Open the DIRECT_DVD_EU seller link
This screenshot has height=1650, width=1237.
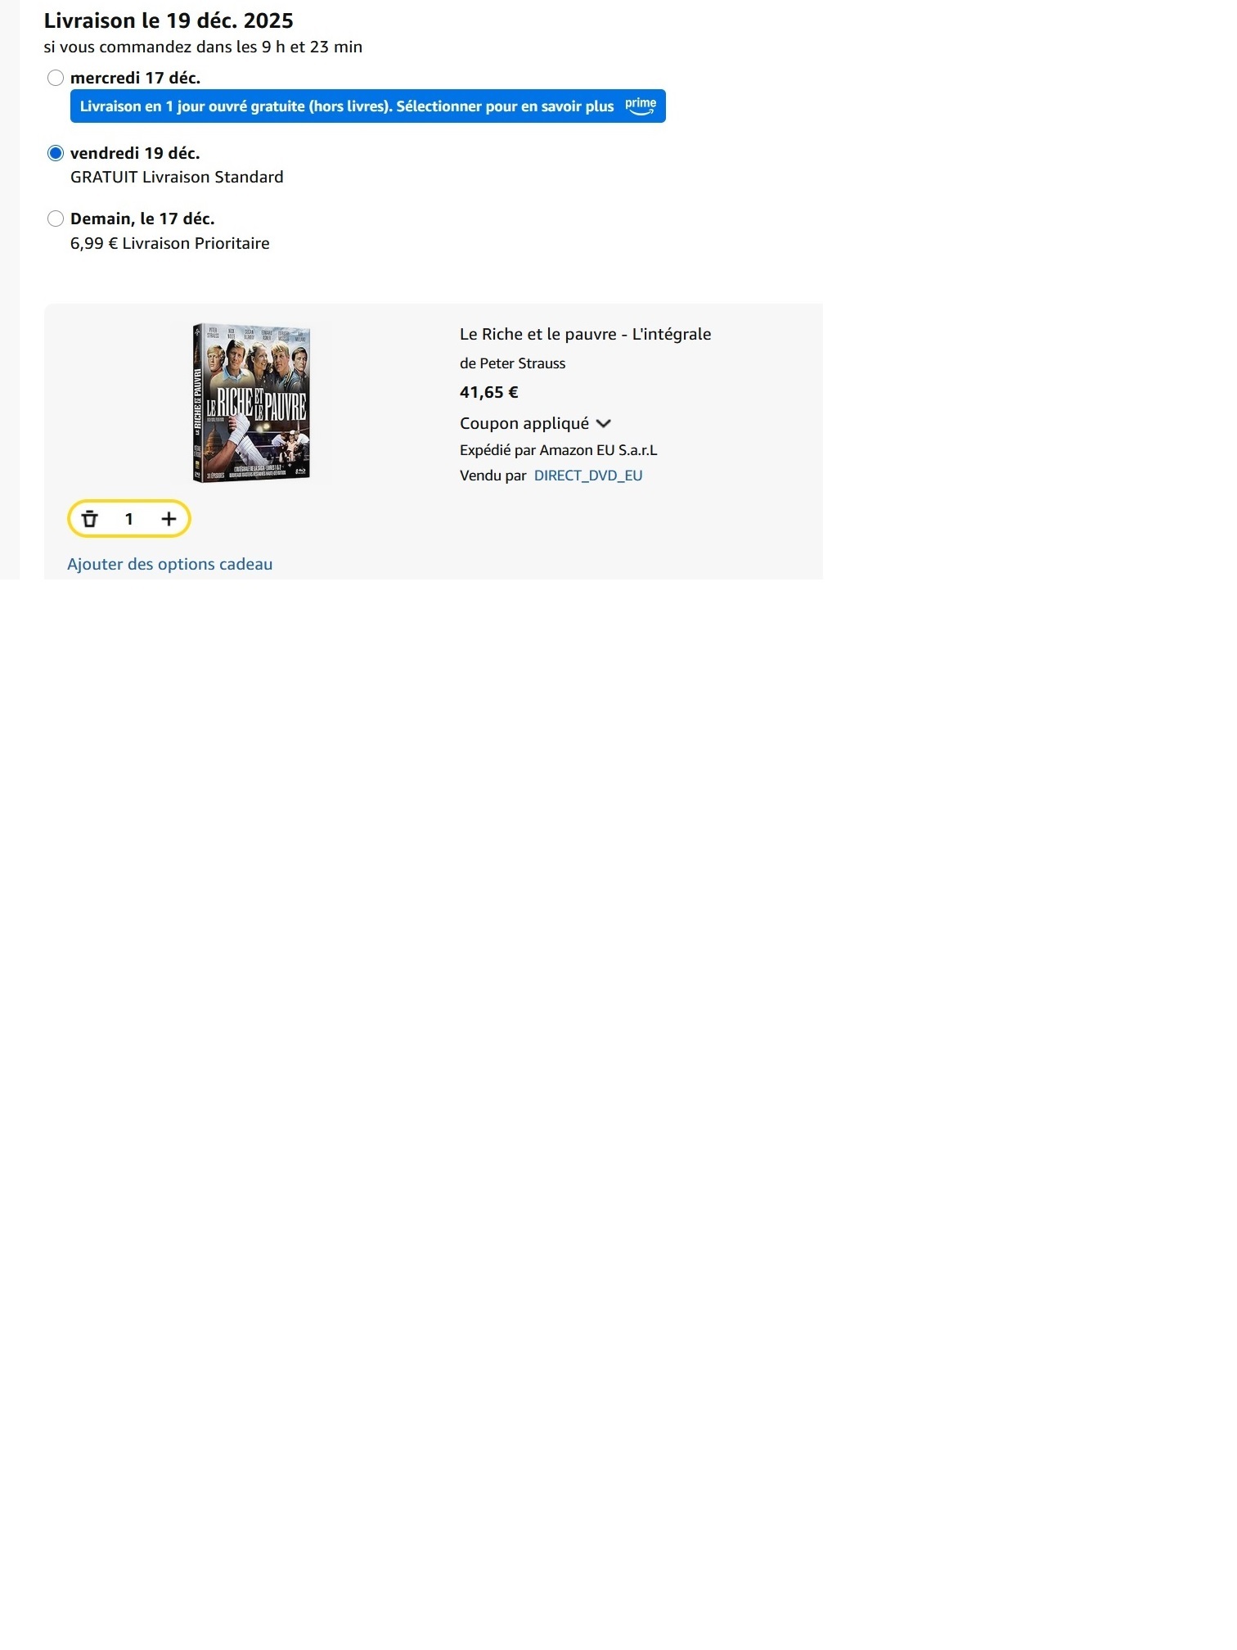click(x=588, y=476)
